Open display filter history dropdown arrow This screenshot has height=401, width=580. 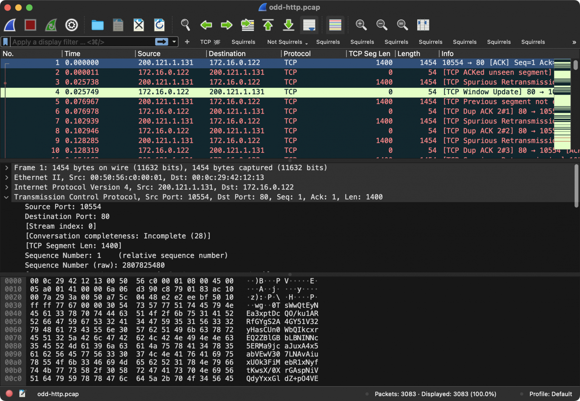click(x=174, y=42)
